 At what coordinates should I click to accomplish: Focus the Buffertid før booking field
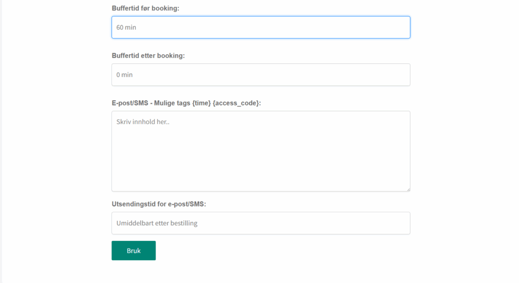[261, 27]
